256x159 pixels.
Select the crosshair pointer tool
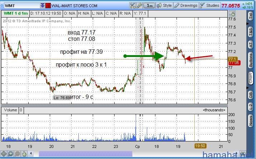pyautogui.click(x=4, y=154)
